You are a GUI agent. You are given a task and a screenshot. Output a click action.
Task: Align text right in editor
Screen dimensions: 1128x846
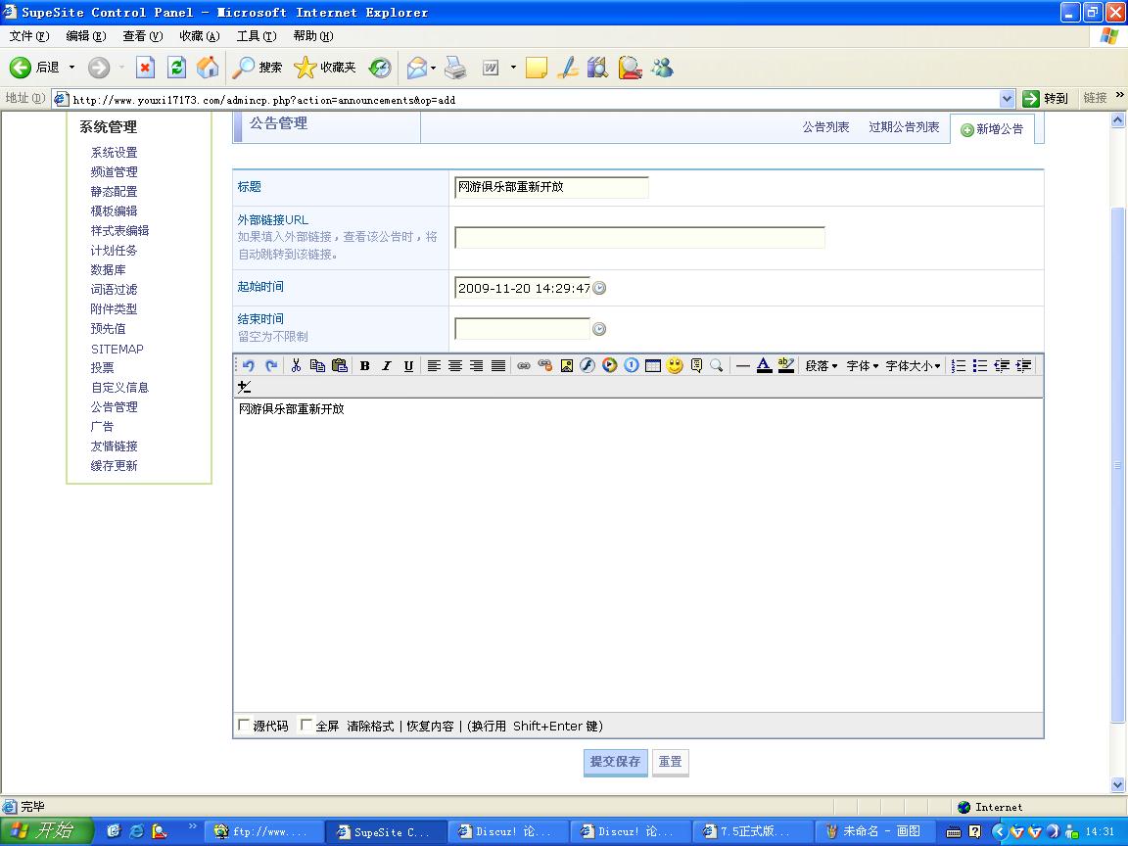coord(476,365)
